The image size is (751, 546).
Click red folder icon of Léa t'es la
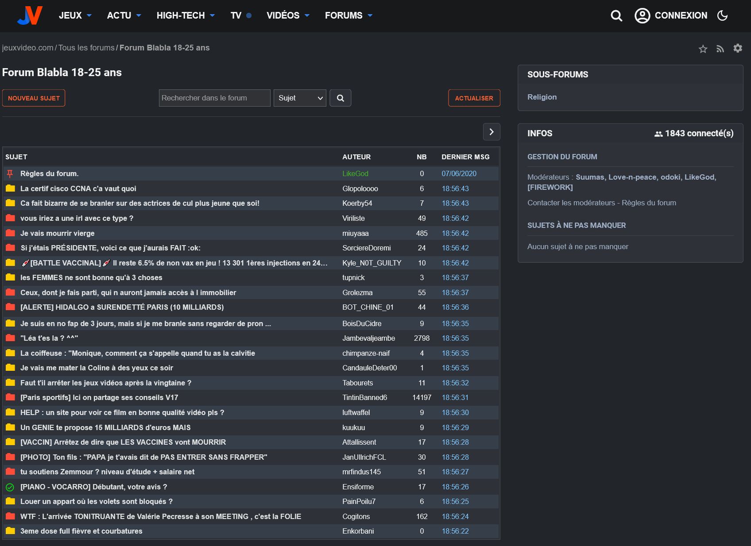(10, 338)
